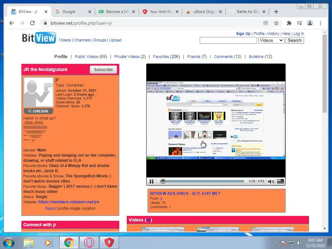Open Opera browser from taskbar
The height and width of the screenshot is (249, 332).
(89, 243)
